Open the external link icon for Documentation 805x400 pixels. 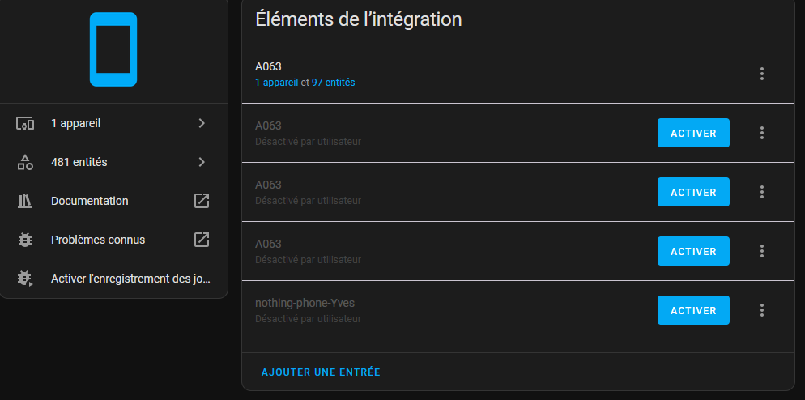click(x=201, y=201)
